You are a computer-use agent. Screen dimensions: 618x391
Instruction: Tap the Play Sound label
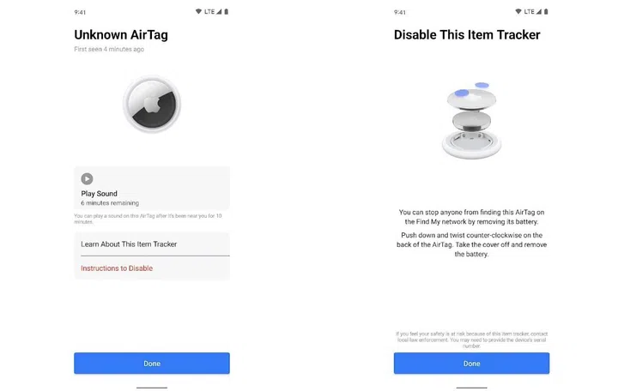click(100, 194)
